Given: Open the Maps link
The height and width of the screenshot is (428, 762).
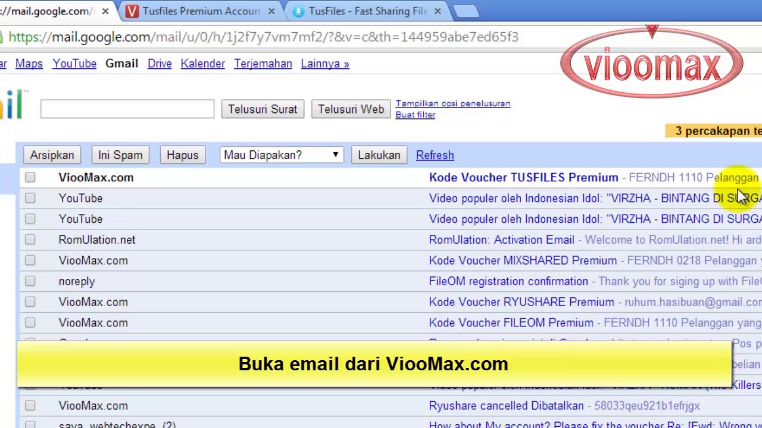Looking at the screenshot, I should click(x=29, y=64).
